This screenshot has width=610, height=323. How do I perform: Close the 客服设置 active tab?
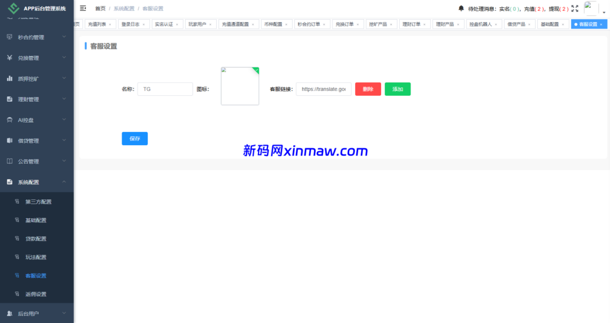click(601, 24)
